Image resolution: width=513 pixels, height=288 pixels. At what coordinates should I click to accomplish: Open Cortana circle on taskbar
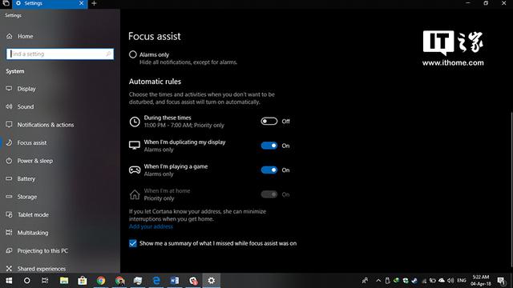(x=26, y=281)
